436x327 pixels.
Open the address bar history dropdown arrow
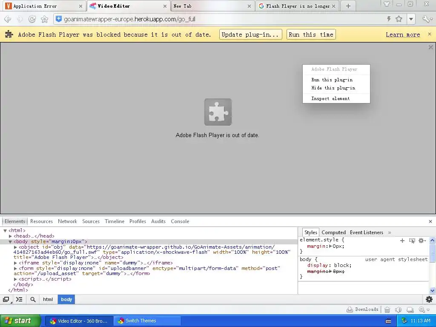(411, 19)
